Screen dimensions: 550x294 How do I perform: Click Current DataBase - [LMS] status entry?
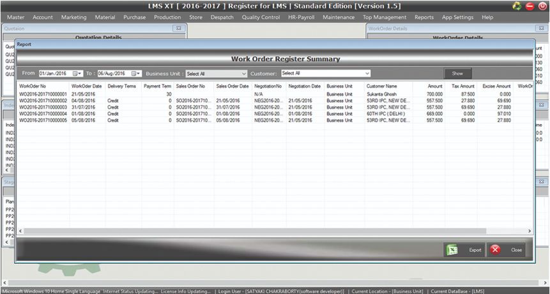[x=457, y=291]
